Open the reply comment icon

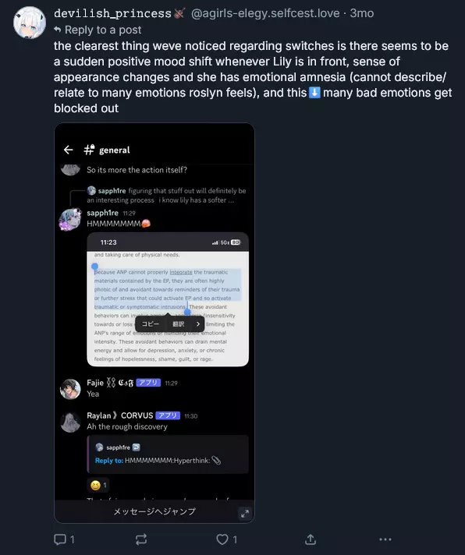click(x=60, y=539)
